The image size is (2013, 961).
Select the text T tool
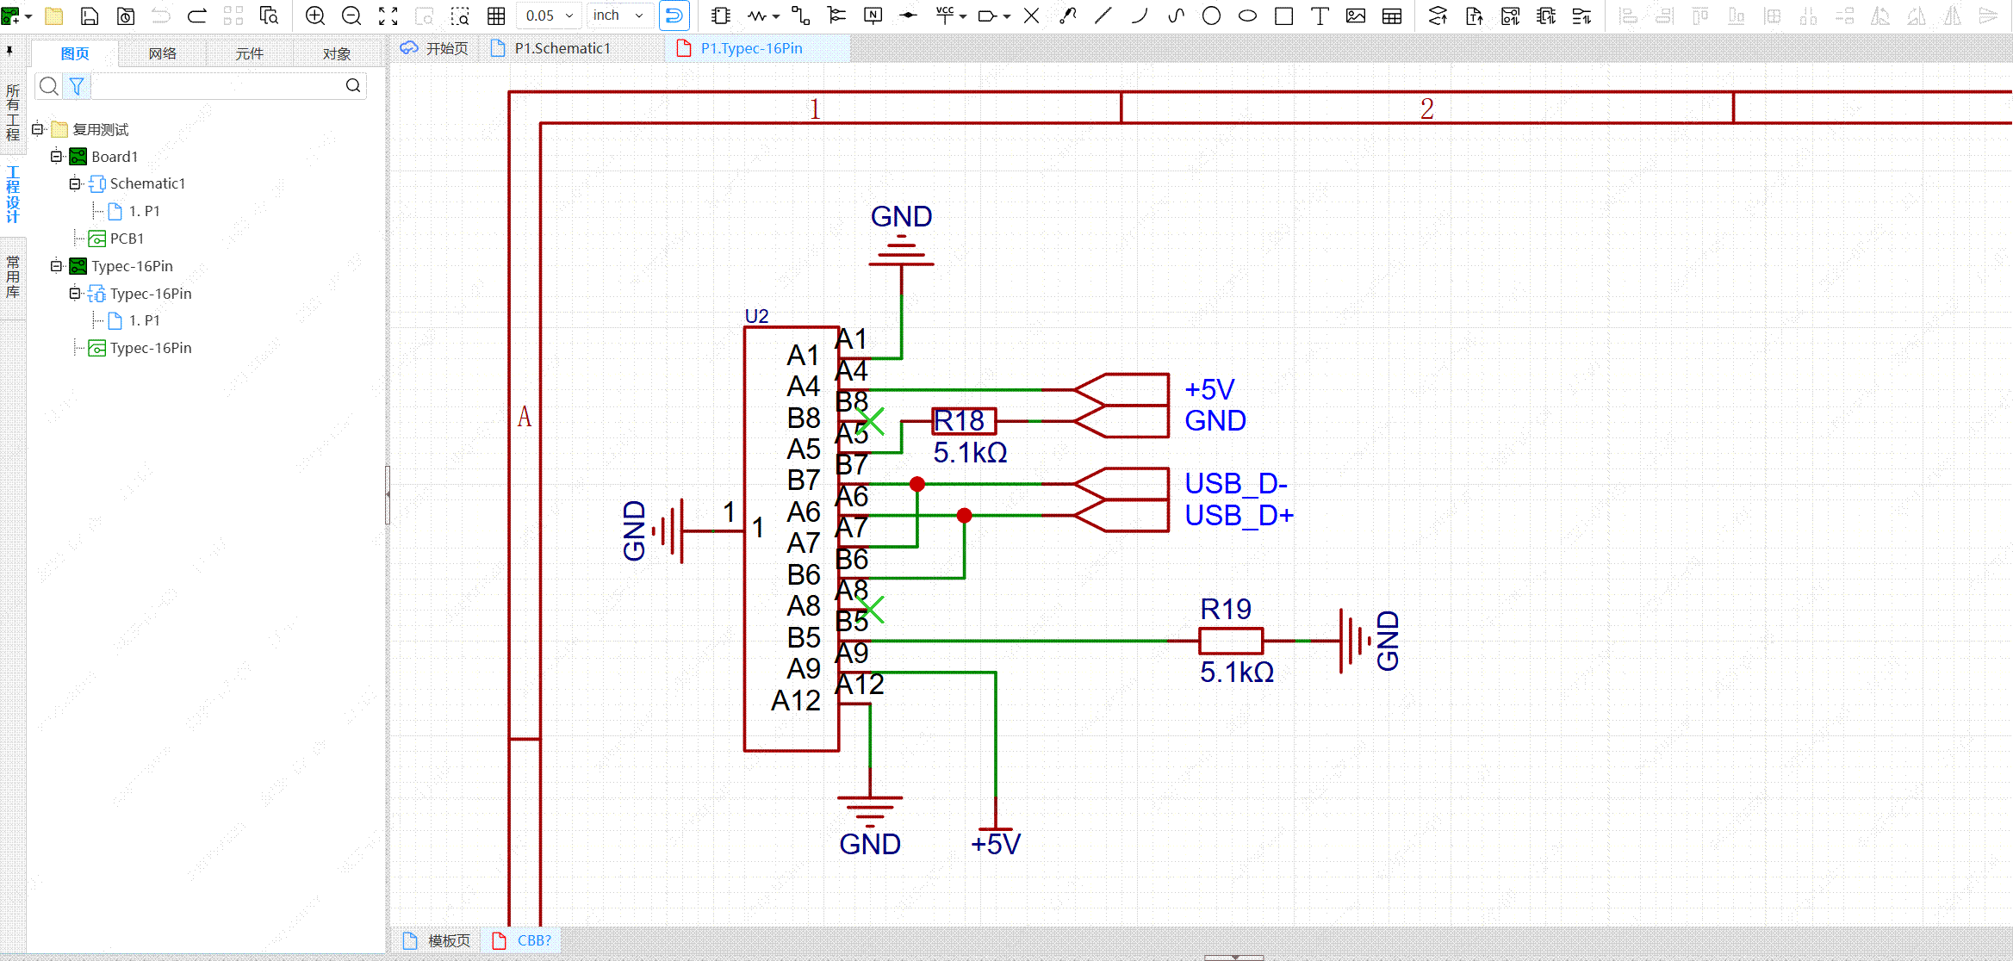point(1319,15)
